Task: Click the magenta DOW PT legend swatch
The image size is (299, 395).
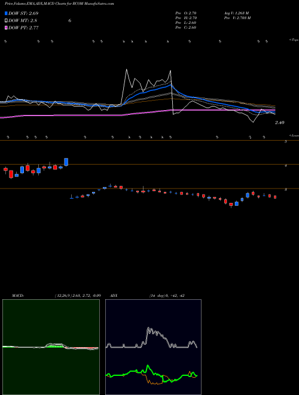Action: (6, 28)
